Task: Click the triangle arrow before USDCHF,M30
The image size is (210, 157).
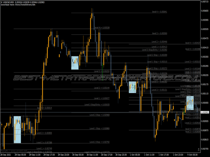Action: click(2, 2)
